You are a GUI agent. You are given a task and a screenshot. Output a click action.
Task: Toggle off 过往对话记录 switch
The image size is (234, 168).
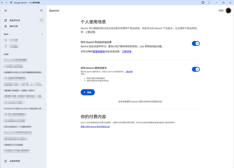pos(196,43)
